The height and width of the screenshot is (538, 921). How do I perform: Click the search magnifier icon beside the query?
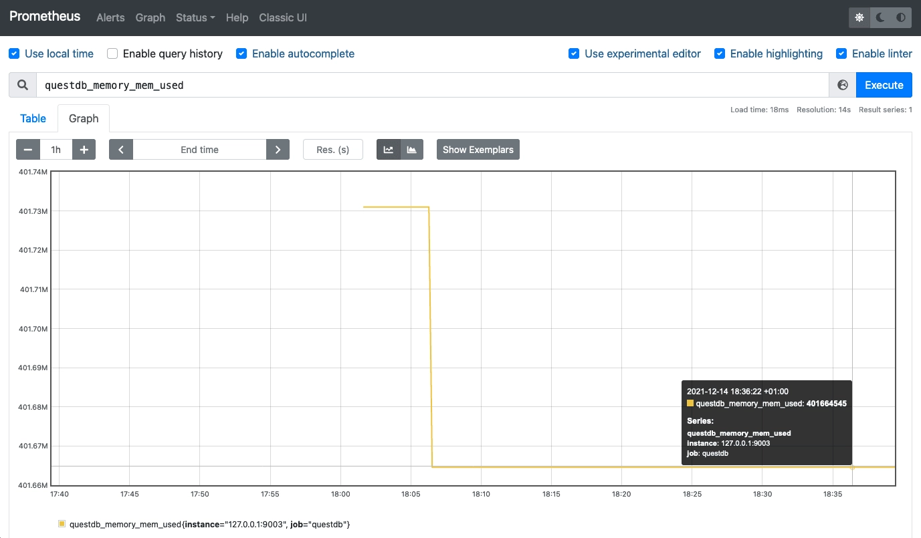tap(22, 85)
